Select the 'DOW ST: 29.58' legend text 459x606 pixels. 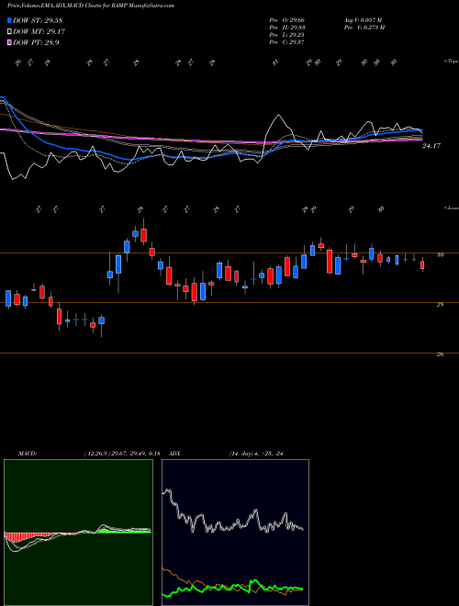pos(38,20)
